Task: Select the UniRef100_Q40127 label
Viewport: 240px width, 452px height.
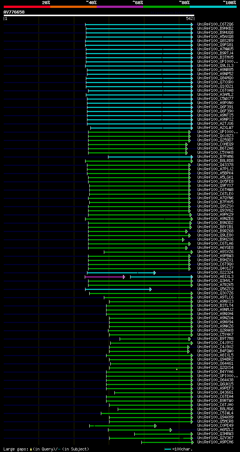Action: 216,268
